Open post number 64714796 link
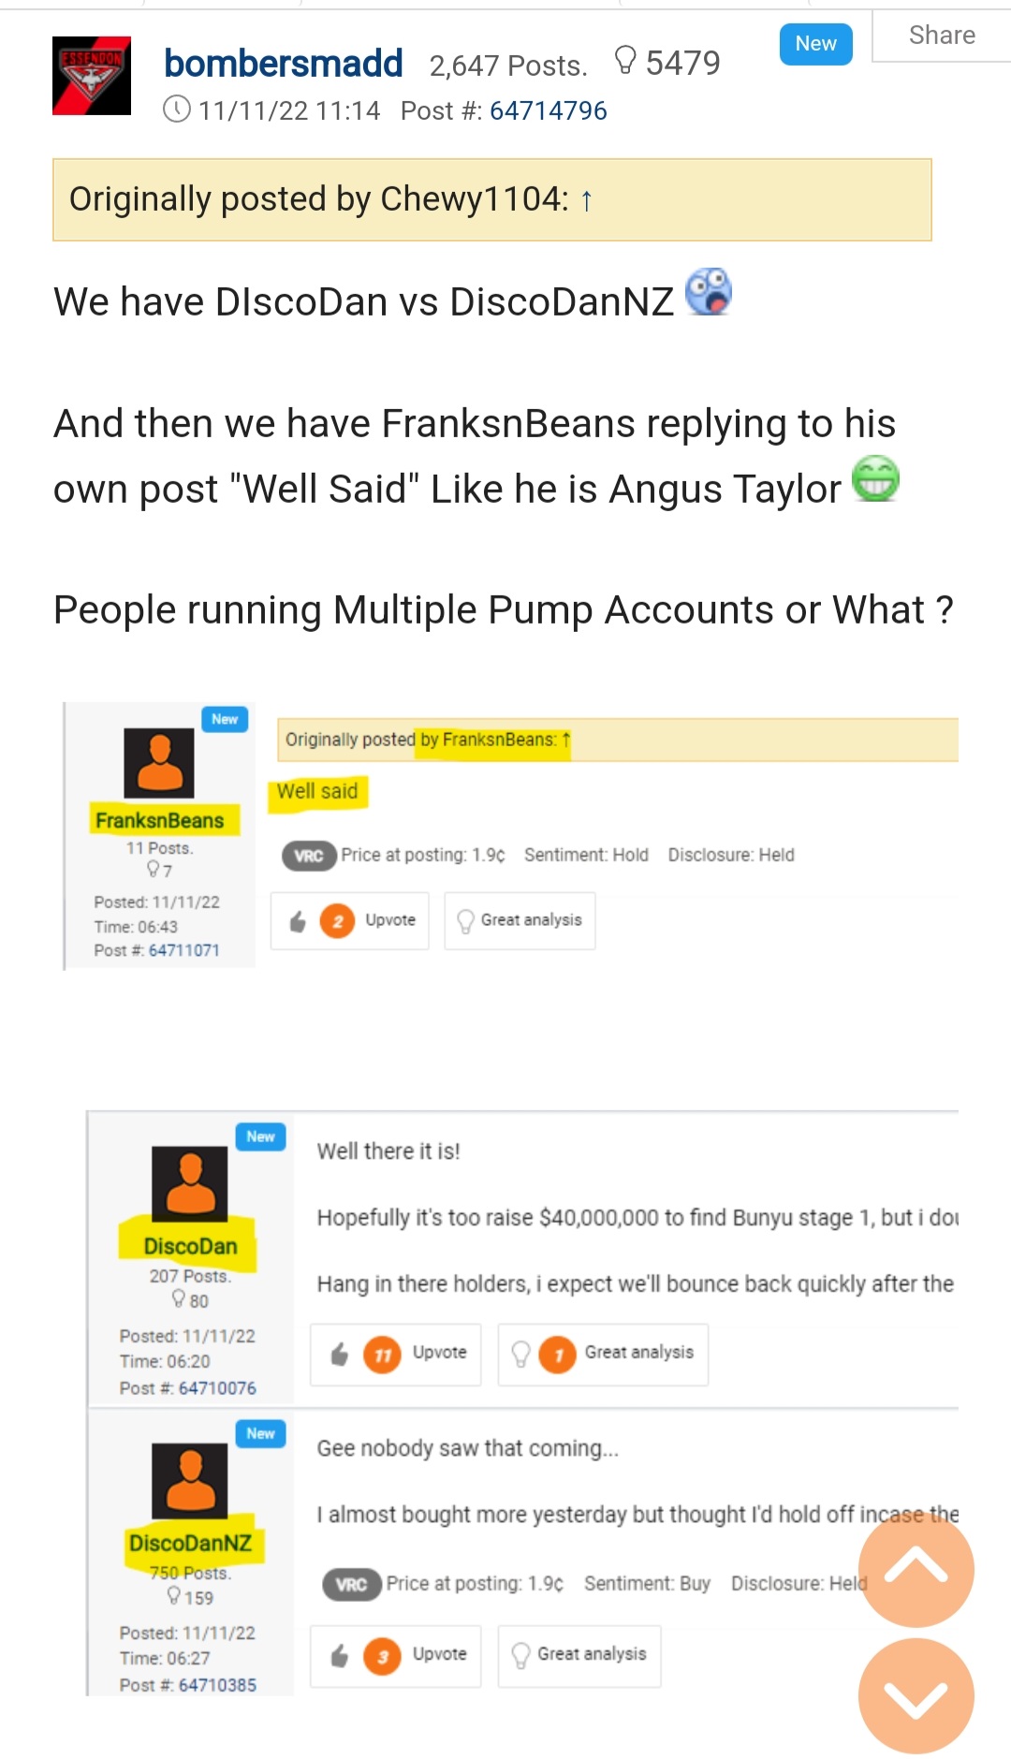Image resolution: width=1011 pixels, height=1759 pixels. click(x=548, y=110)
